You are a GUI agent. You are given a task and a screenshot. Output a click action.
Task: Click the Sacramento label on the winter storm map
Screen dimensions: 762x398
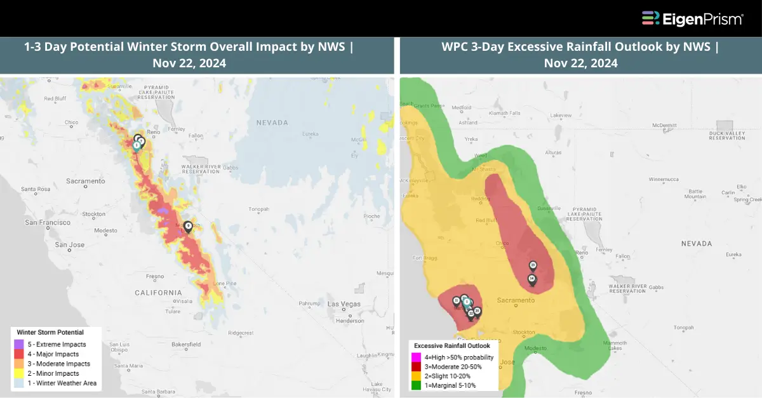(84, 181)
